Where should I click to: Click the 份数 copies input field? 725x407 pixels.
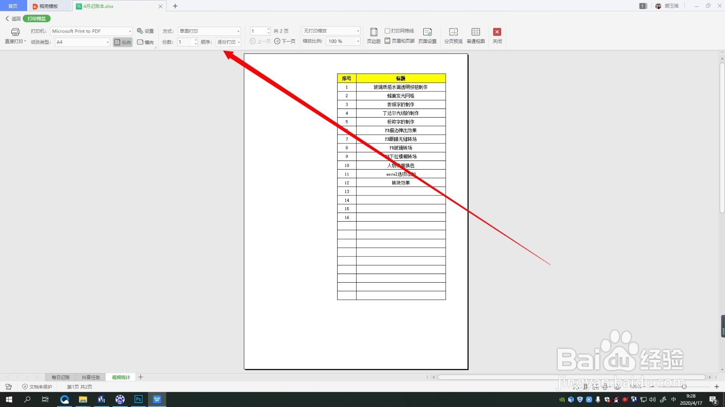(x=185, y=42)
